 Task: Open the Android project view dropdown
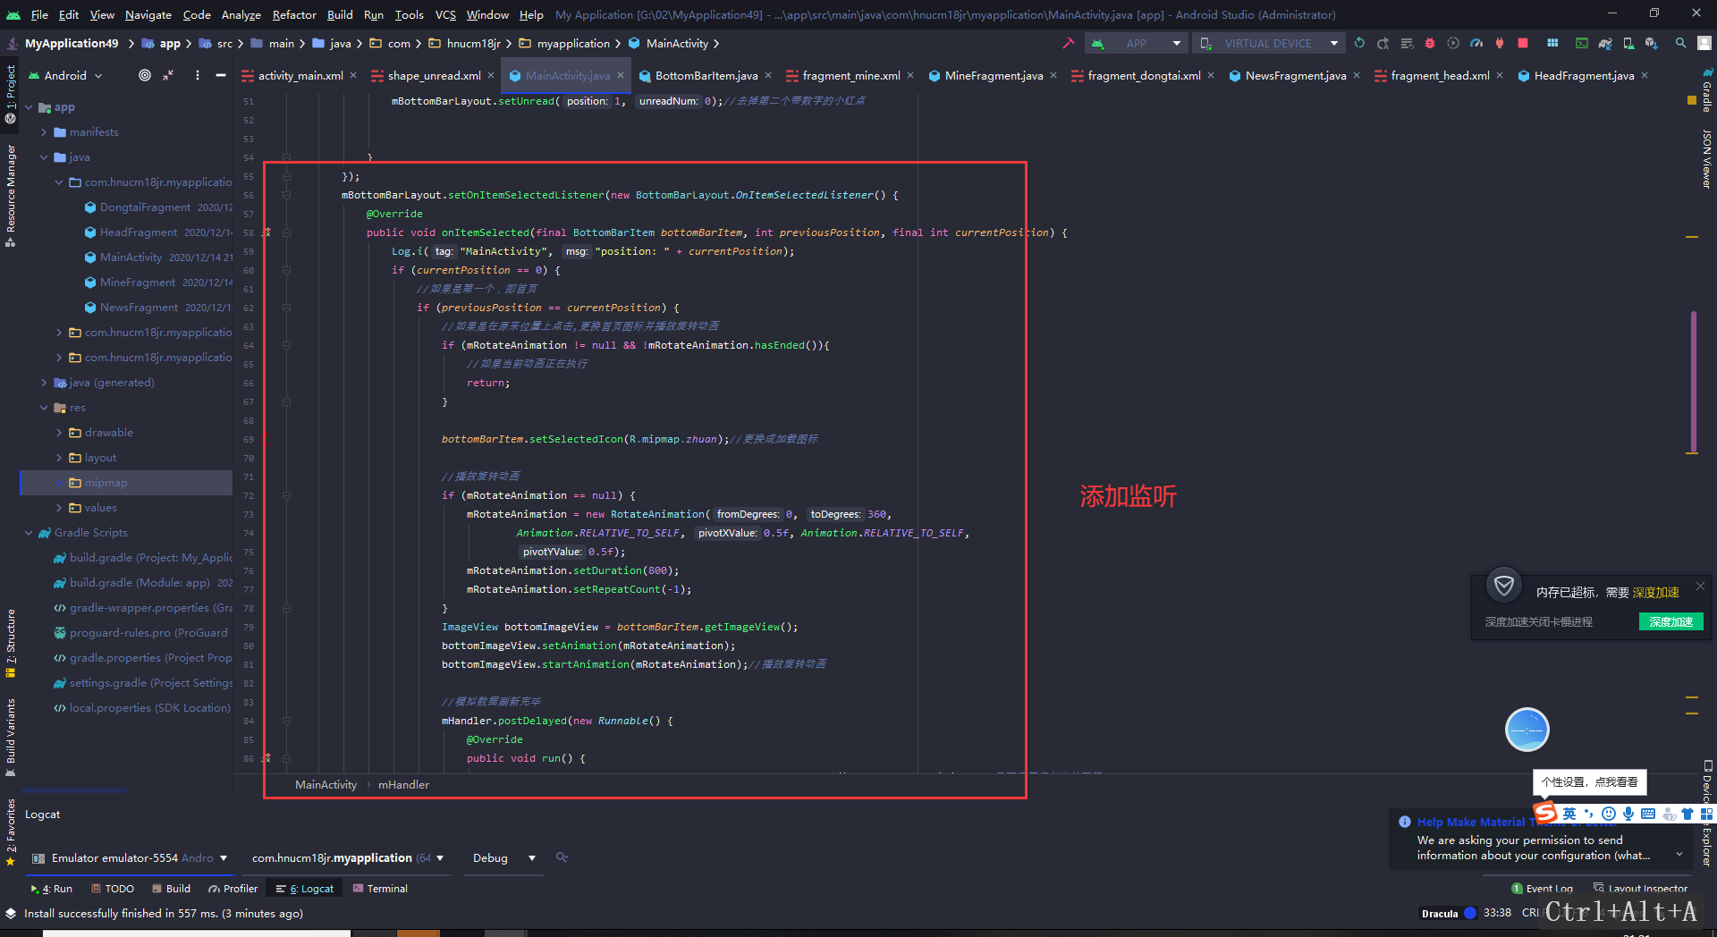tap(65, 75)
